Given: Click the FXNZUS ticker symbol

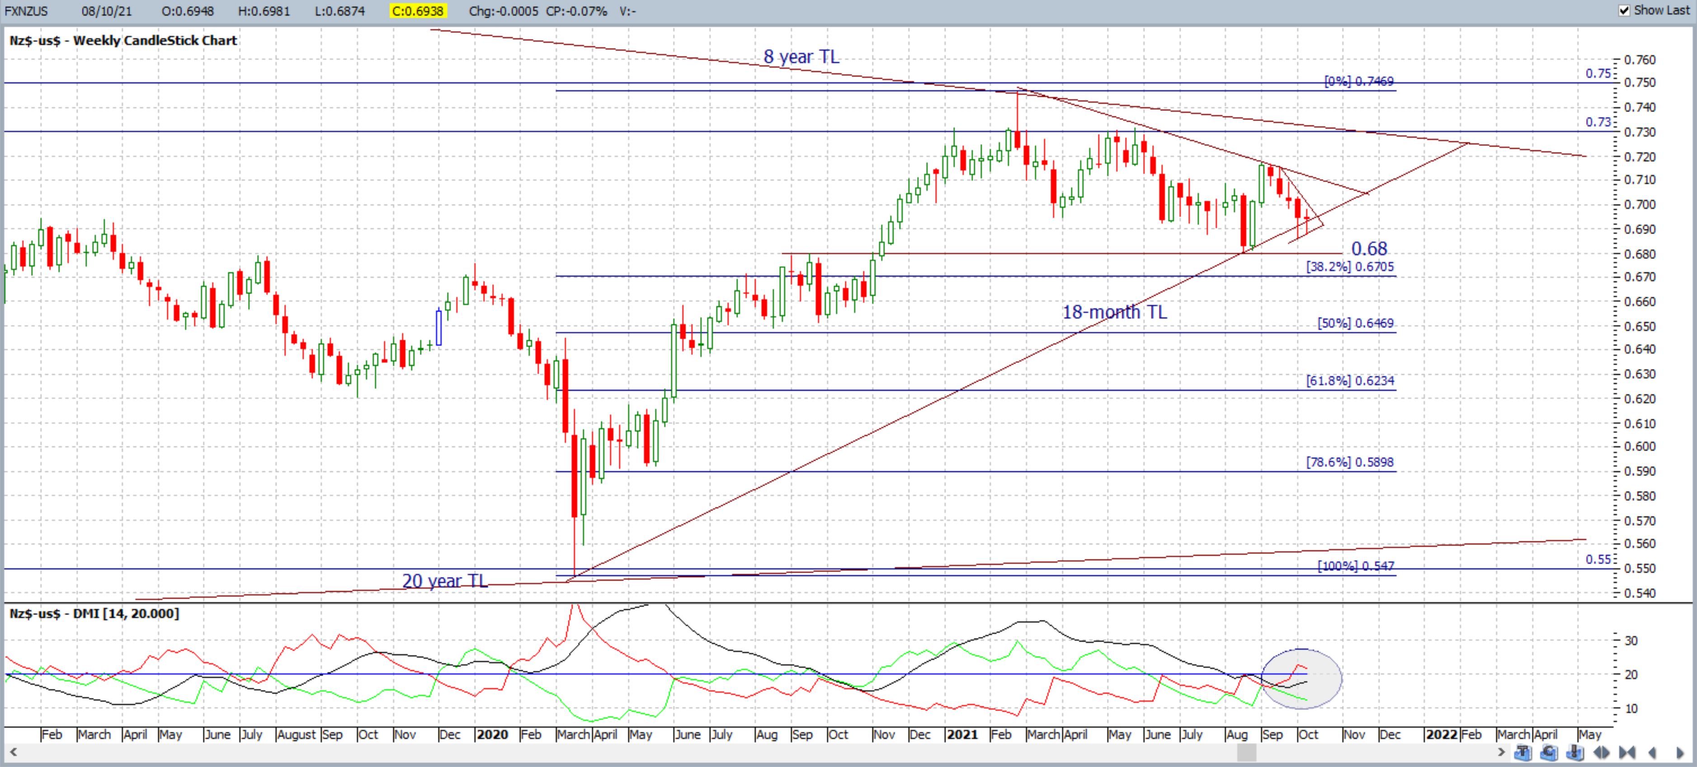Looking at the screenshot, I should pyautogui.click(x=26, y=10).
